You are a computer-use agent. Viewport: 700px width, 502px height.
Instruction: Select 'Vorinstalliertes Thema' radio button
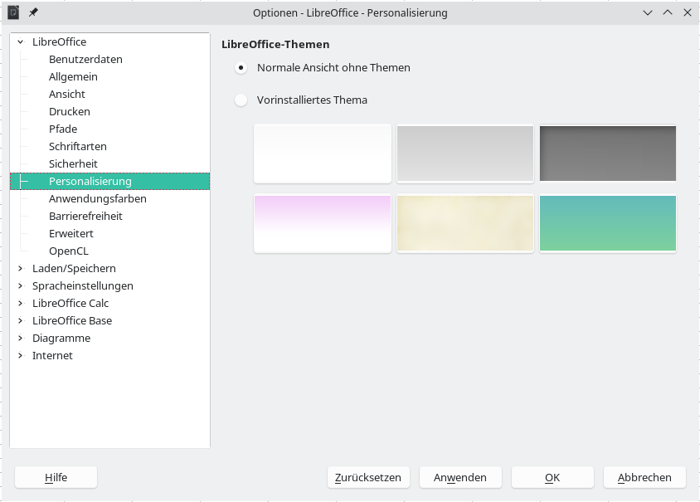(x=241, y=100)
